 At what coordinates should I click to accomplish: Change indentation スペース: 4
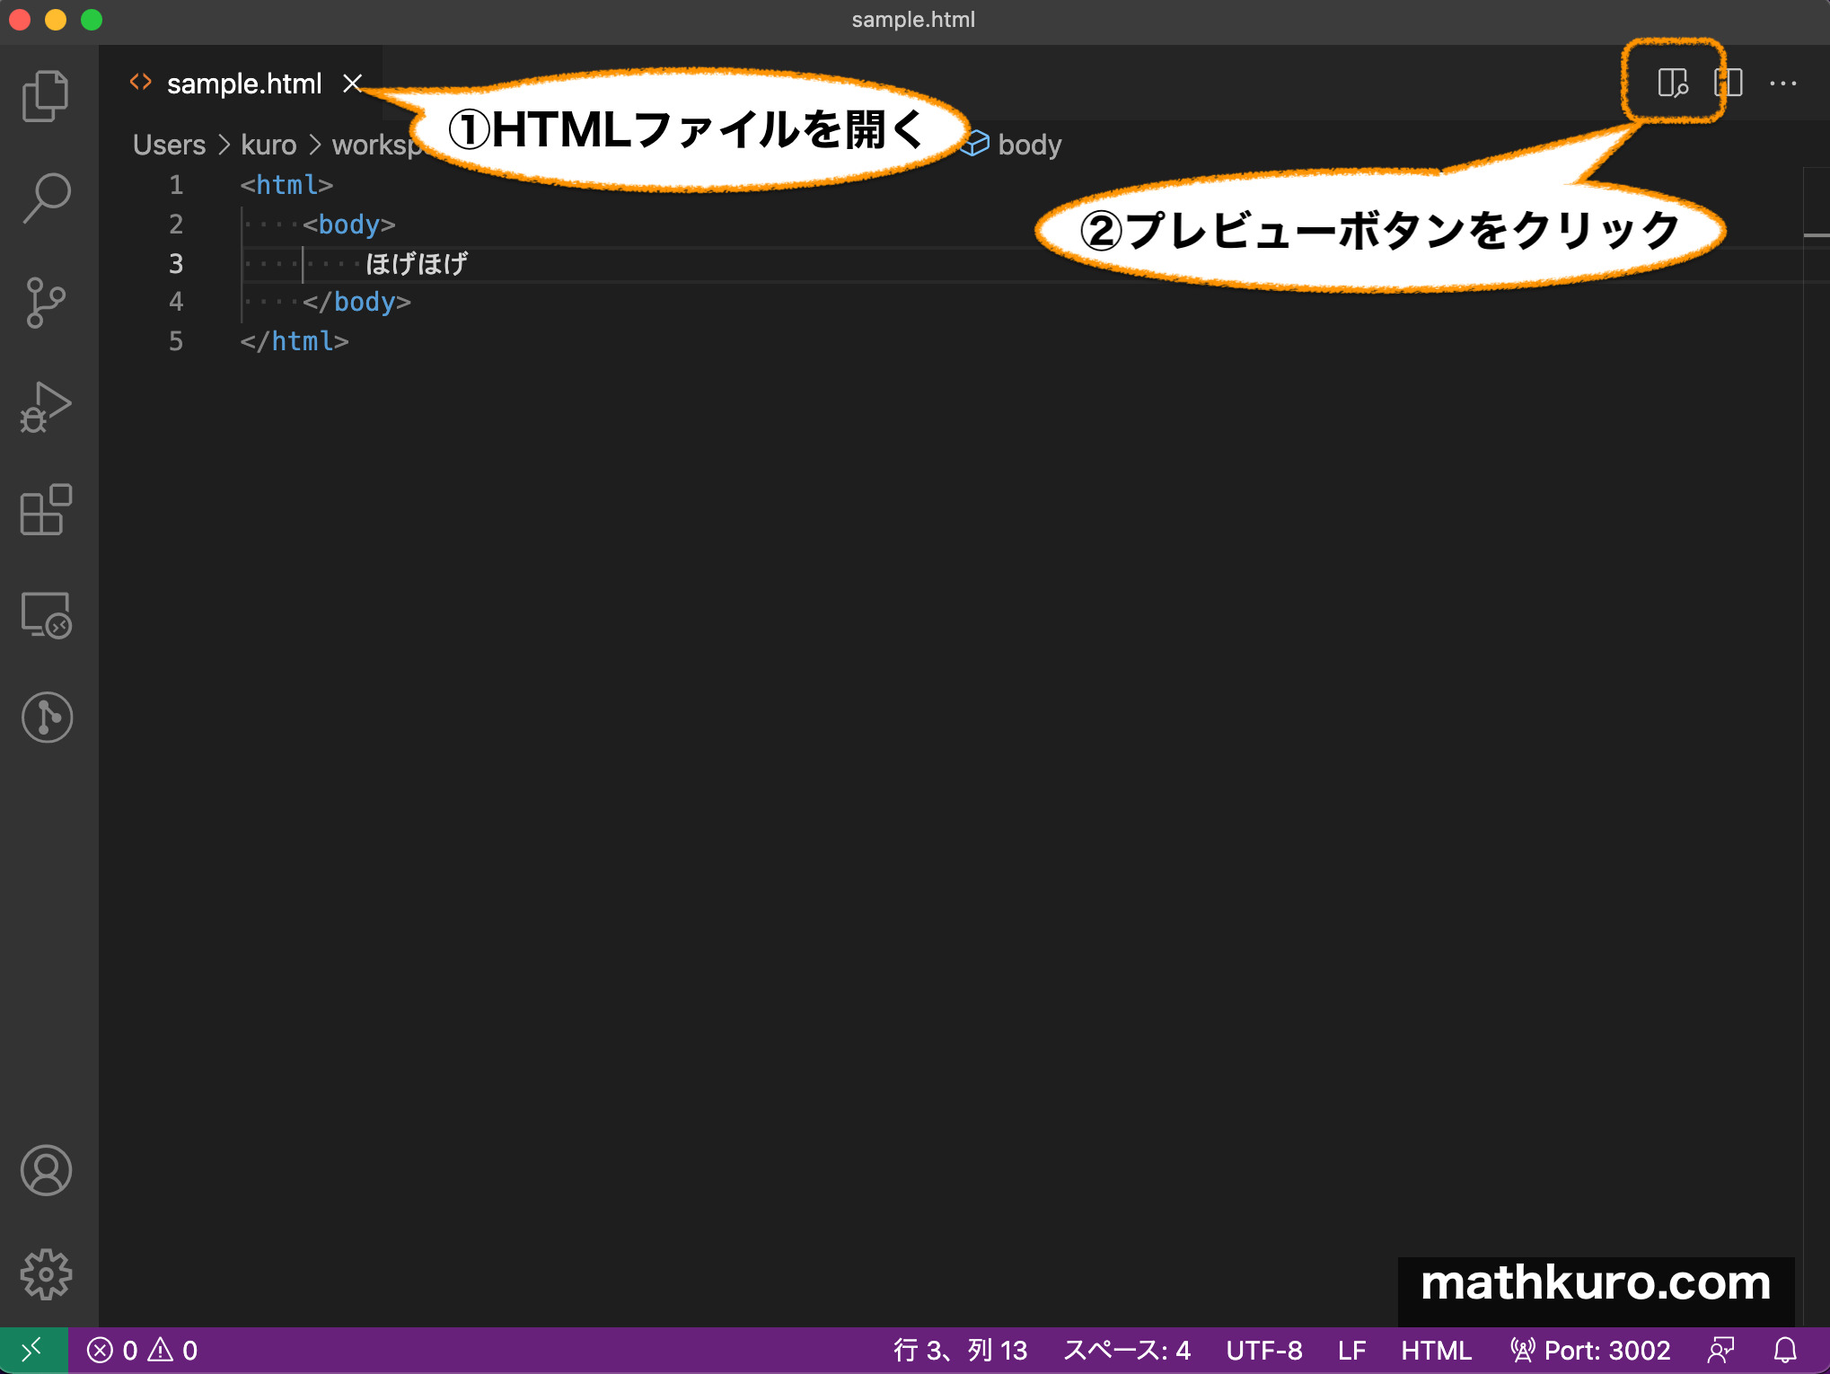click(1127, 1350)
